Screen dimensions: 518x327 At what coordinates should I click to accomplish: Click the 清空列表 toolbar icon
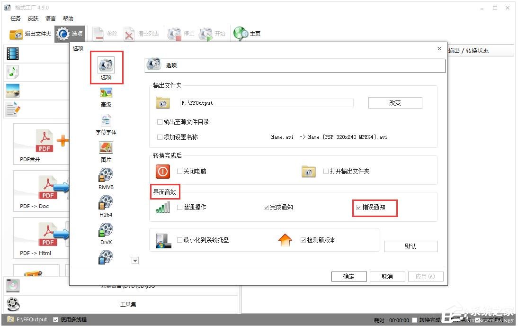pos(129,34)
